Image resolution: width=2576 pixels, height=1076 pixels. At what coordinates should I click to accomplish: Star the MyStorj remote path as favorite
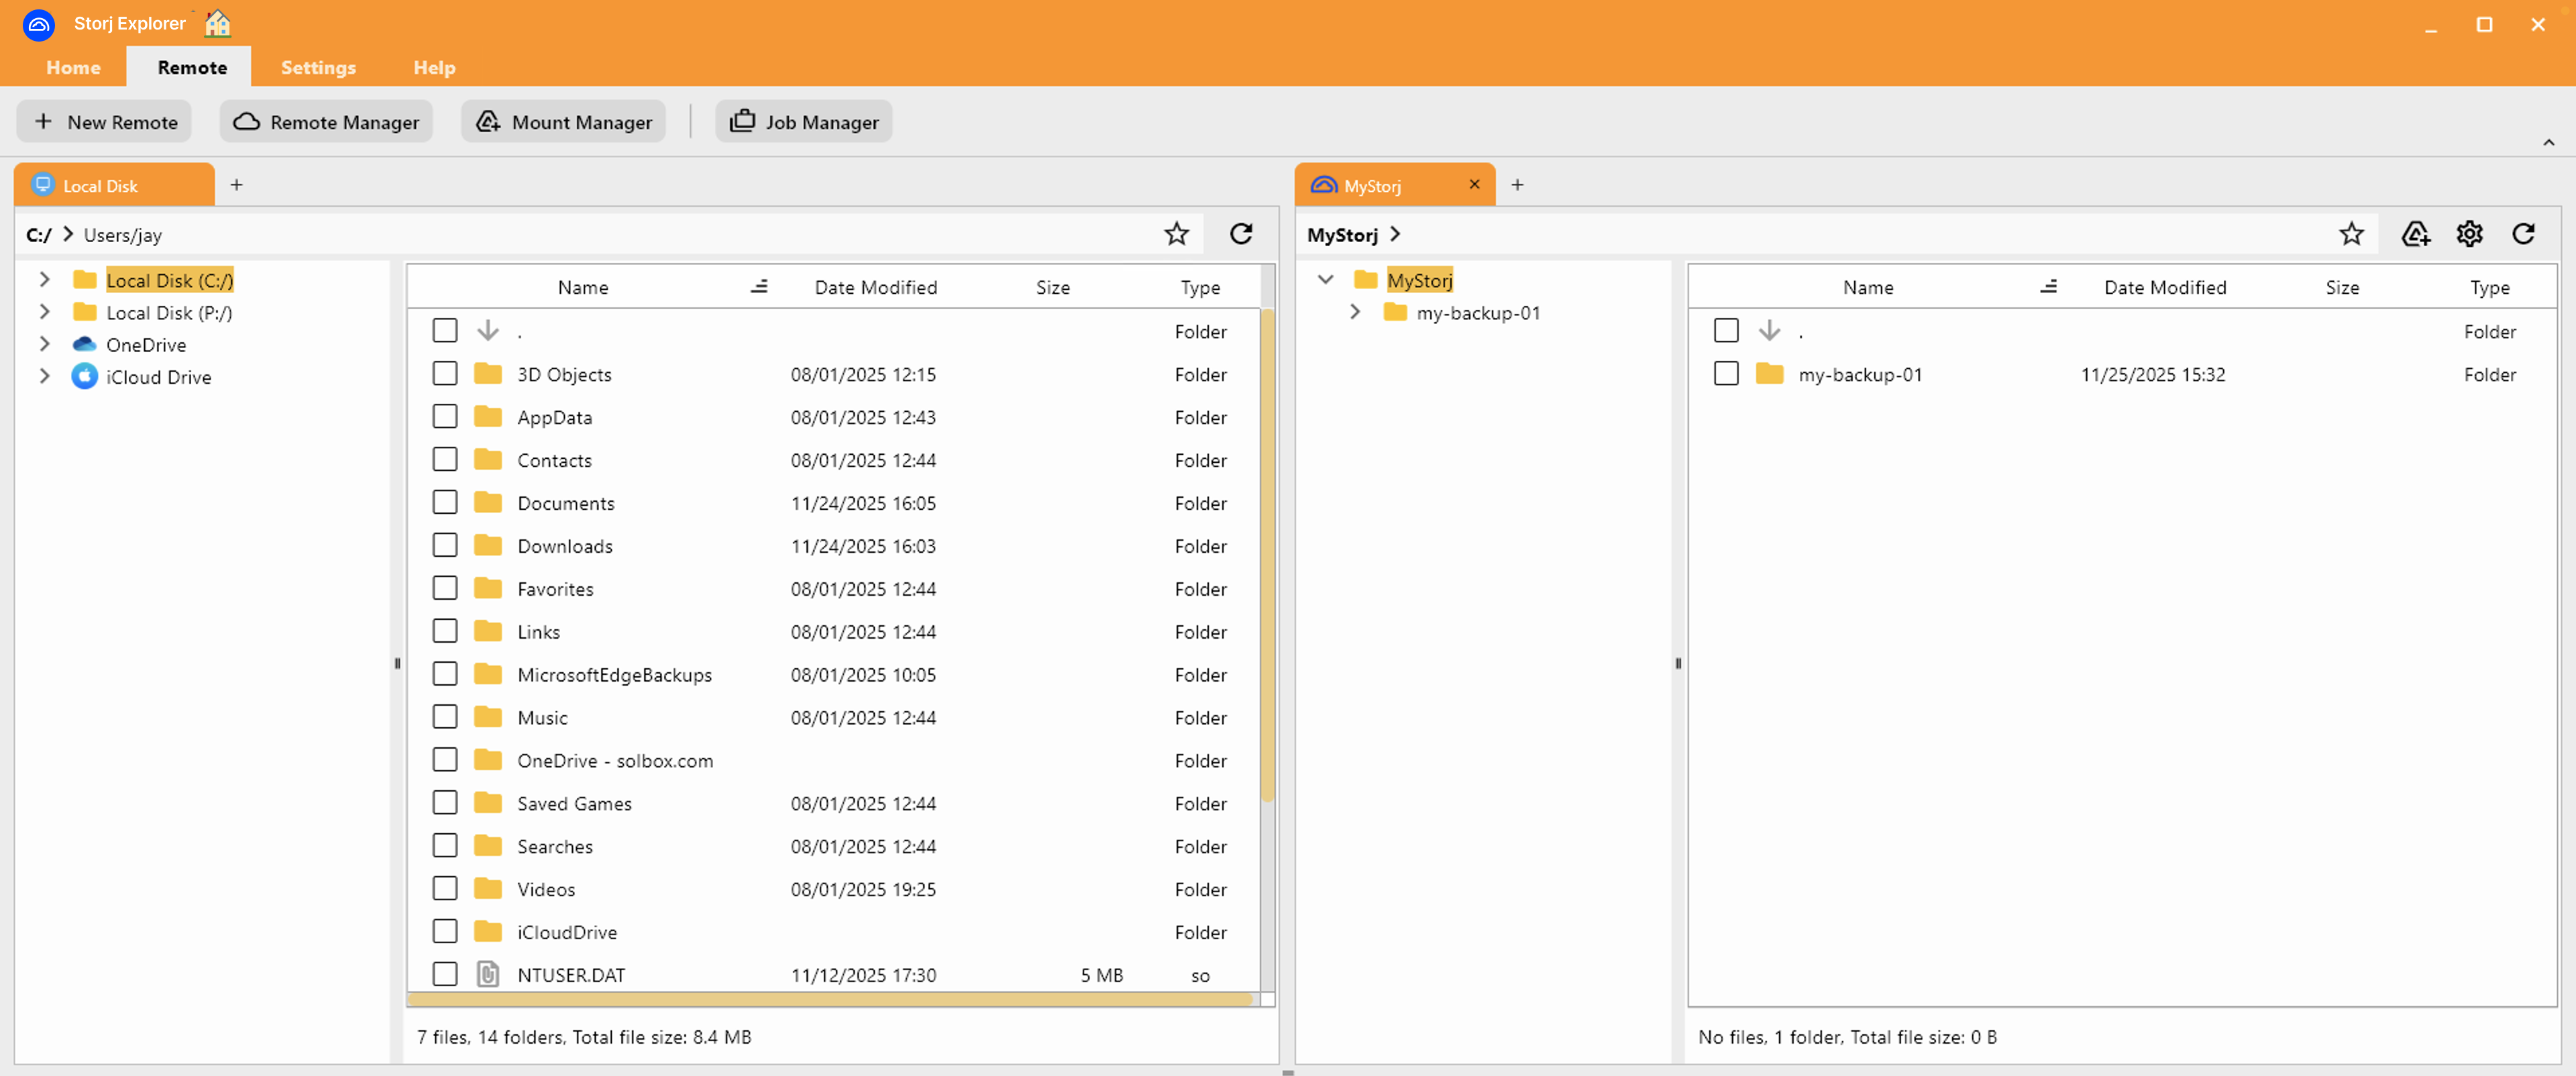[x=2351, y=234]
